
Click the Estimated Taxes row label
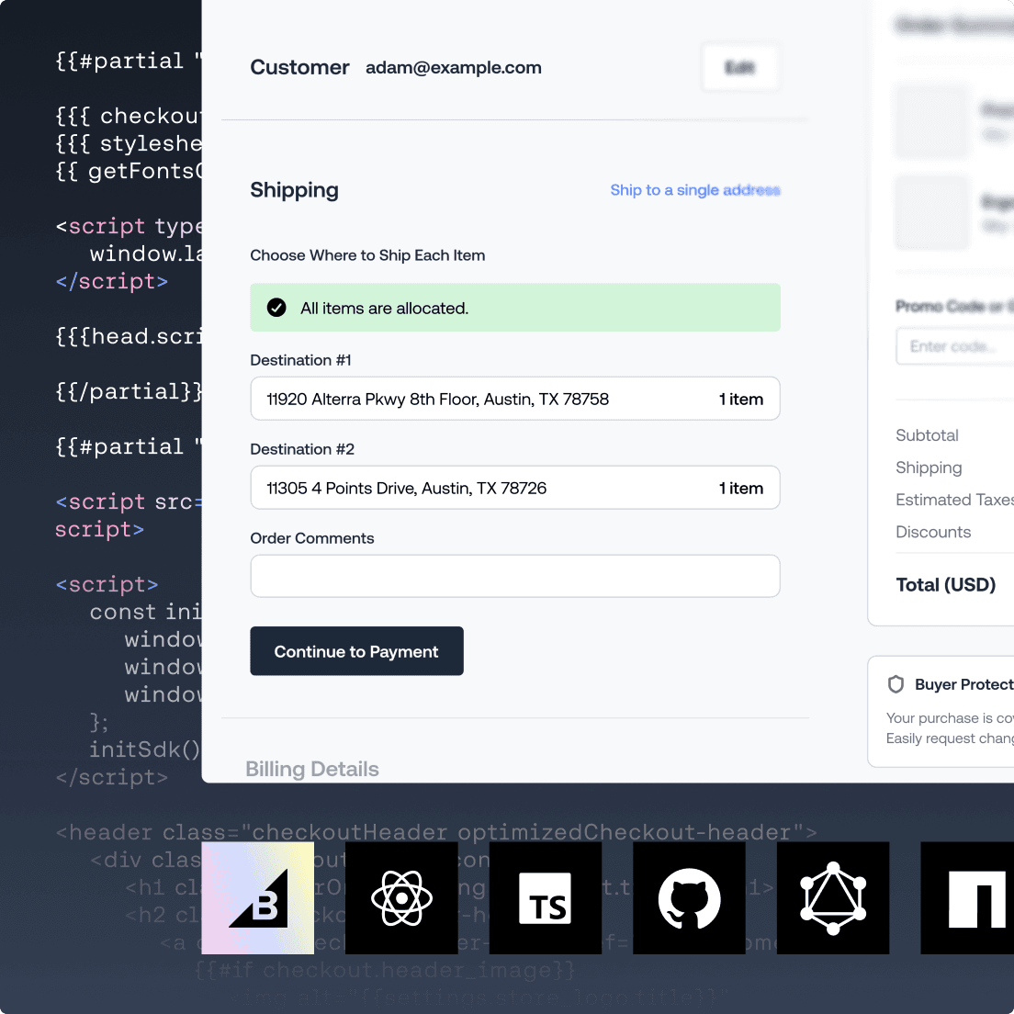954,500
